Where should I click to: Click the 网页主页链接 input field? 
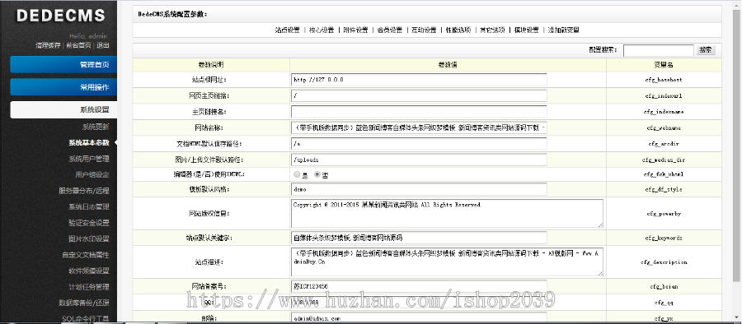[419, 95]
